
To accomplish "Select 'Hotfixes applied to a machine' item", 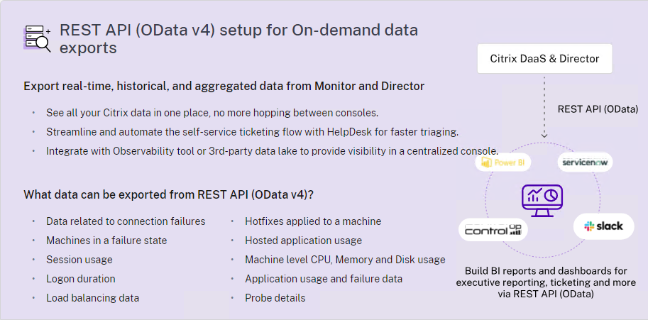I will pos(313,221).
